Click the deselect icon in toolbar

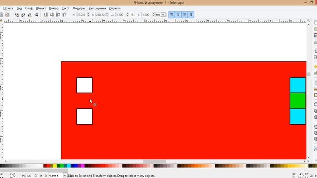(x=7, y=15)
